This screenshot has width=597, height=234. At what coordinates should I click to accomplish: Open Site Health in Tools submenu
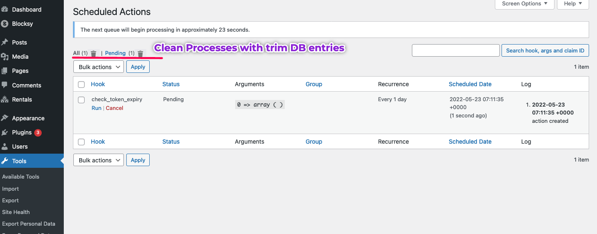[16, 212]
